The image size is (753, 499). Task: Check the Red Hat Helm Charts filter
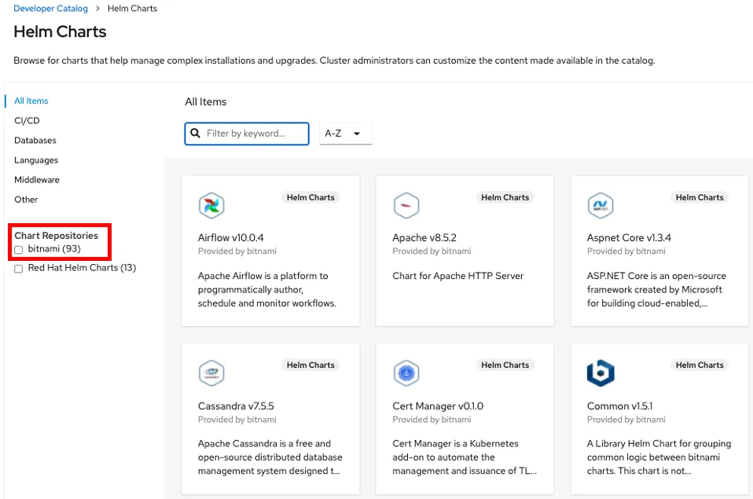[x=19, y=269]
